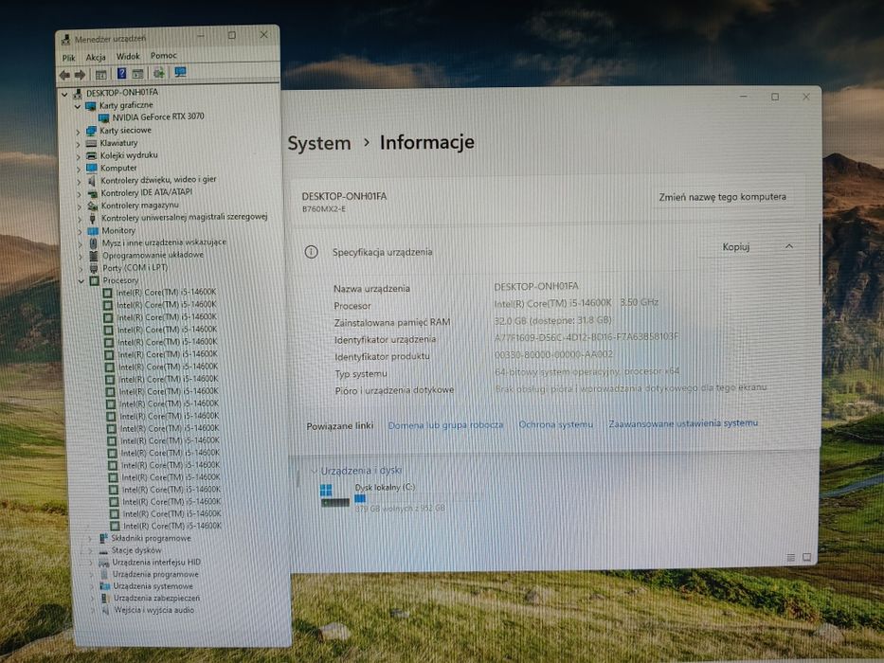Click the Dysk lokalny (C:) drive icon
The image size is (884, 663).
click(x=334, y=495)
